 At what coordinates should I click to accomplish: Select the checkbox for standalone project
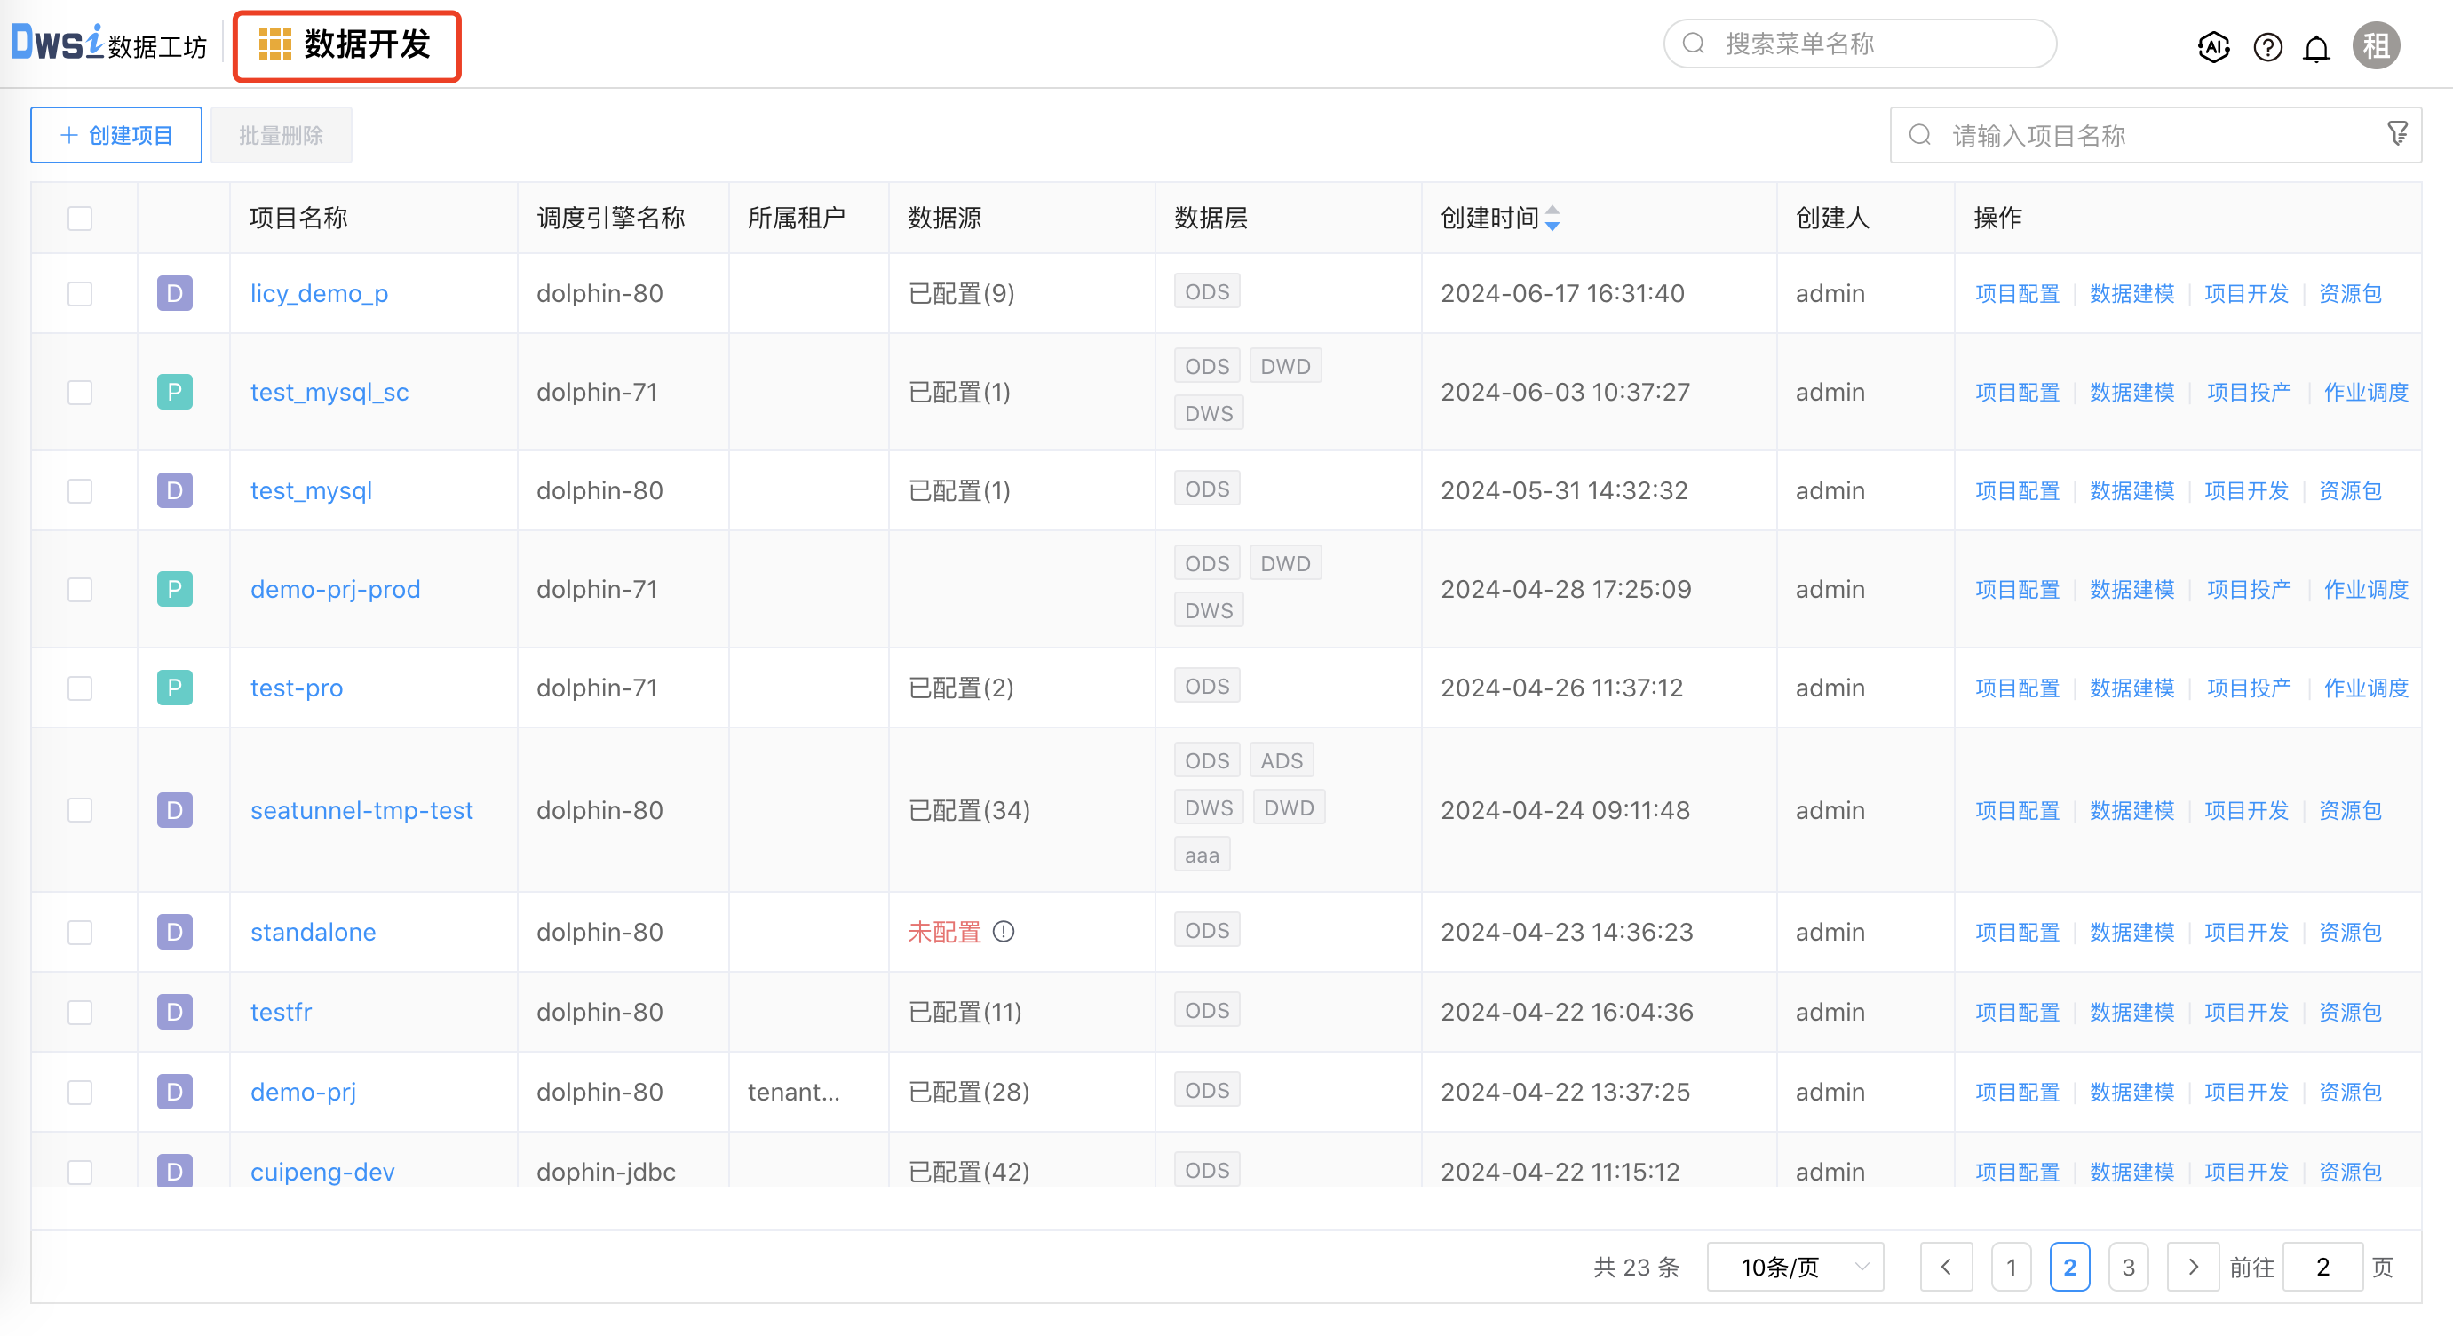point(80,931)
